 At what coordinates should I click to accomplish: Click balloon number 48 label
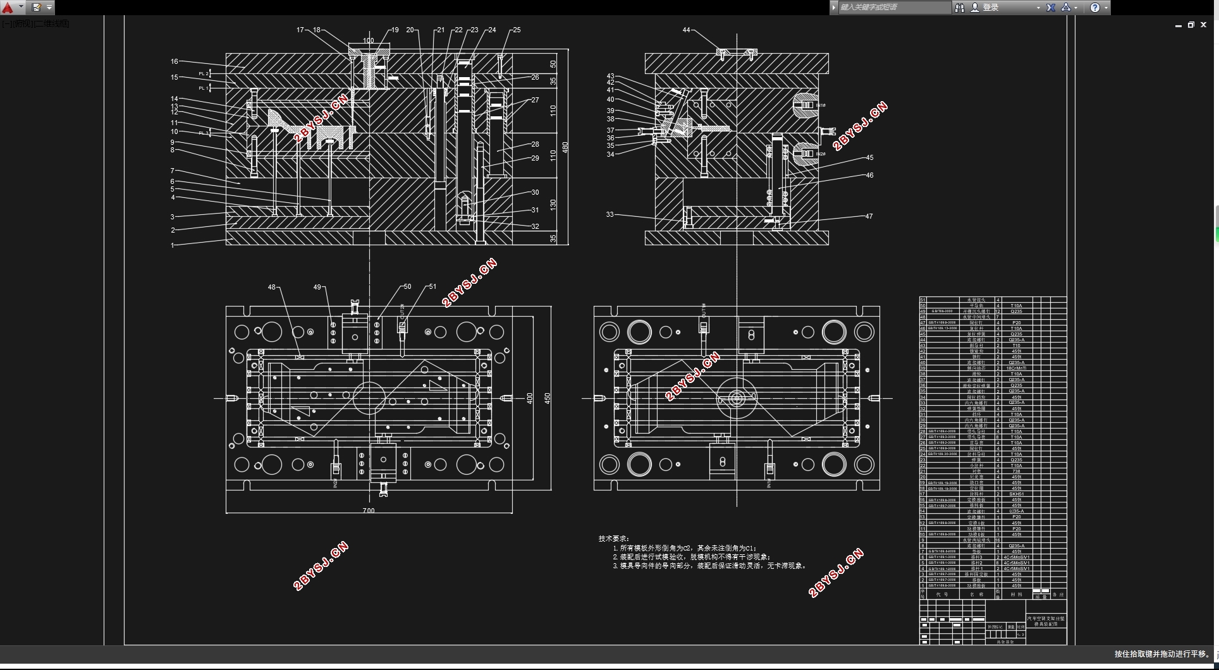click(x=272, y=287)
